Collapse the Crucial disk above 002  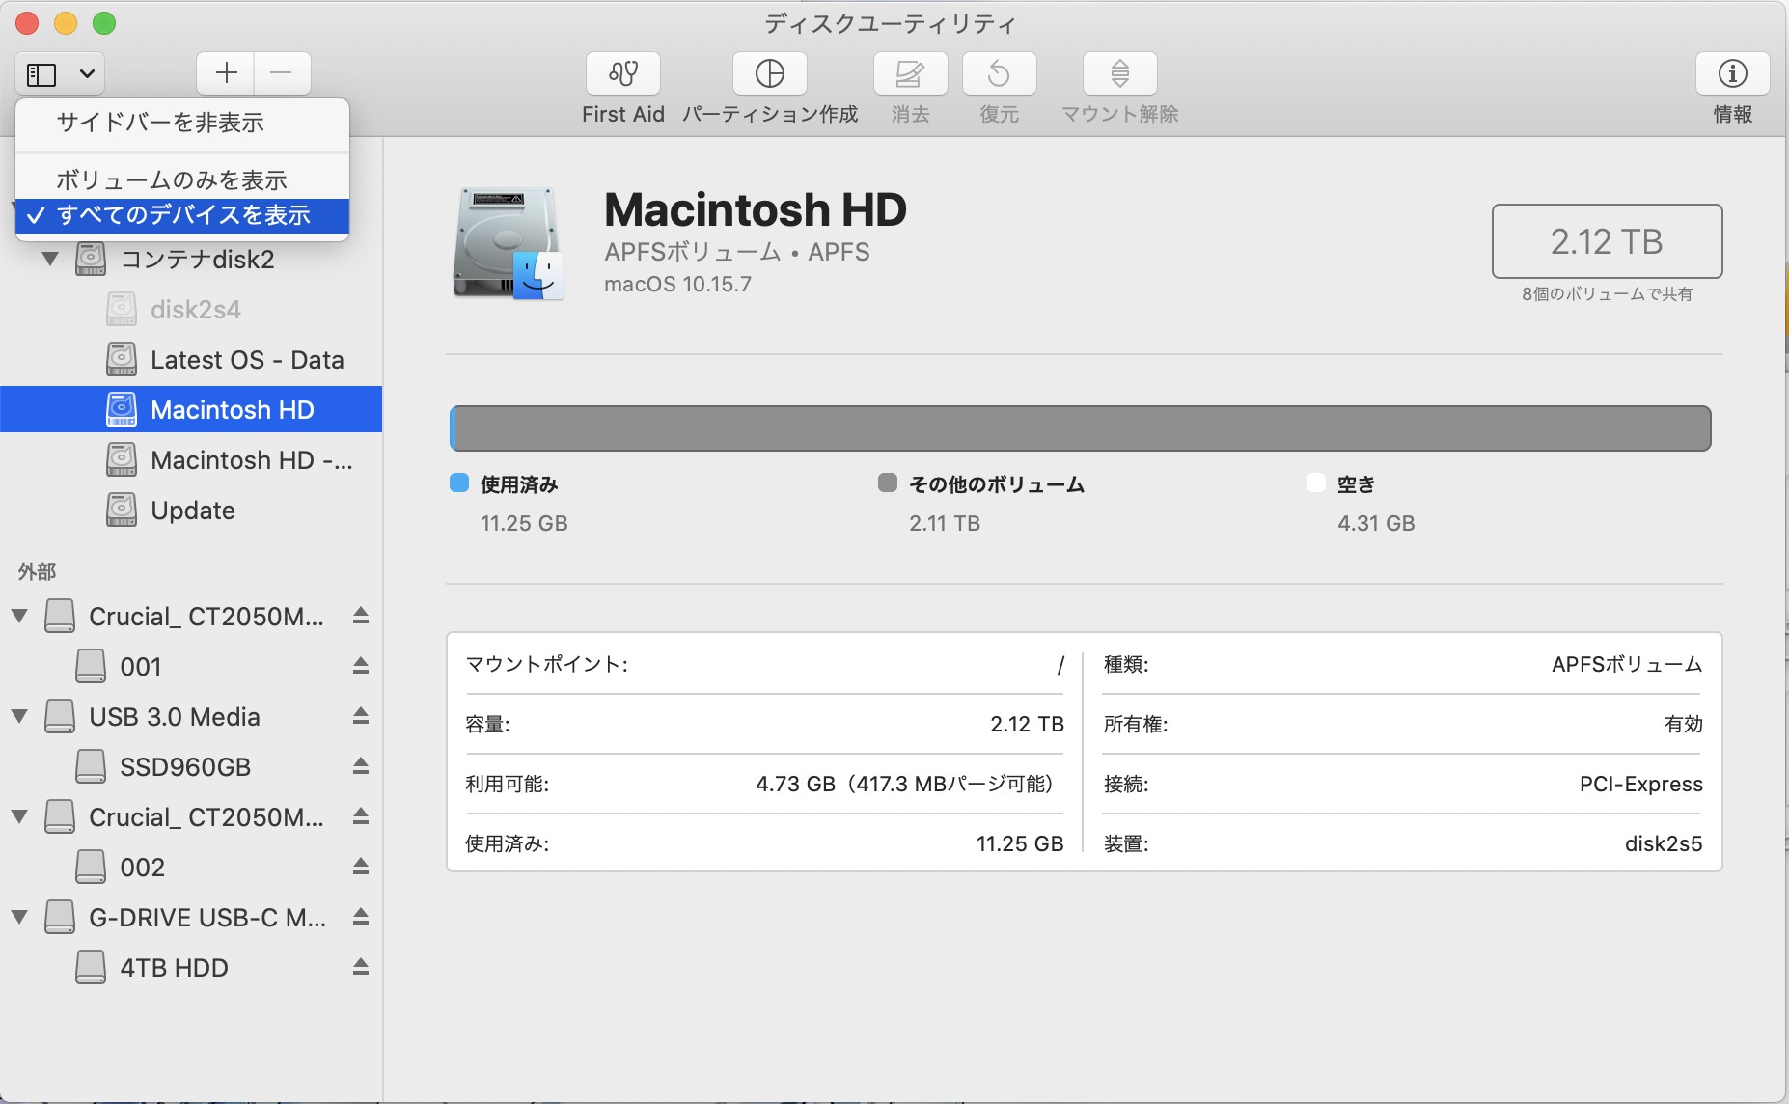point(19,816)
